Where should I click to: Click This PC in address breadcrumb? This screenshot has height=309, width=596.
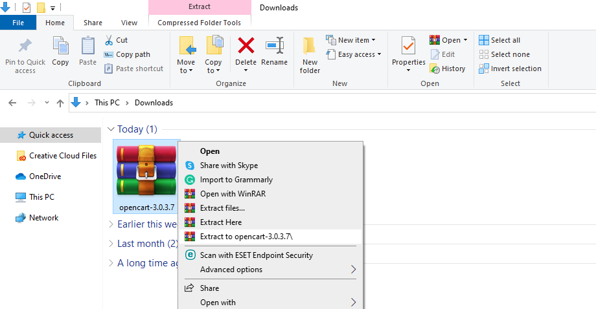tap(107, 103)
